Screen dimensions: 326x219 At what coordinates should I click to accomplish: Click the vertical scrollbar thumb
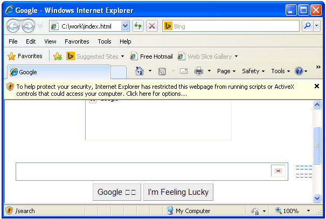coord(317,145)
